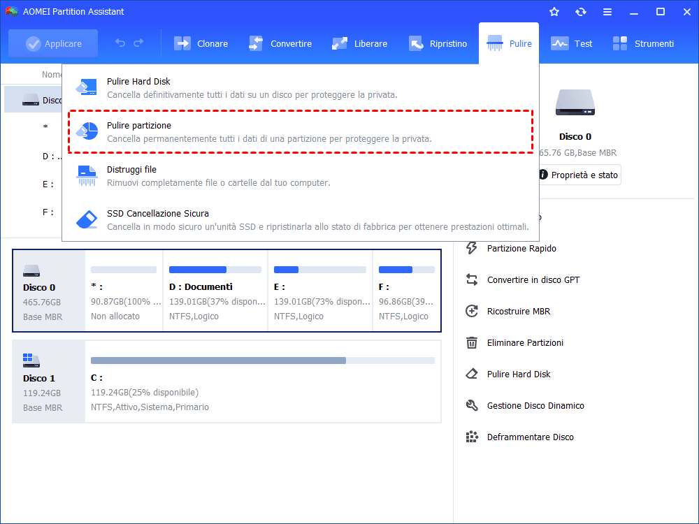
Task: Open the Strumenti menu
Action: pyautogui.click(x=643, y=43)
